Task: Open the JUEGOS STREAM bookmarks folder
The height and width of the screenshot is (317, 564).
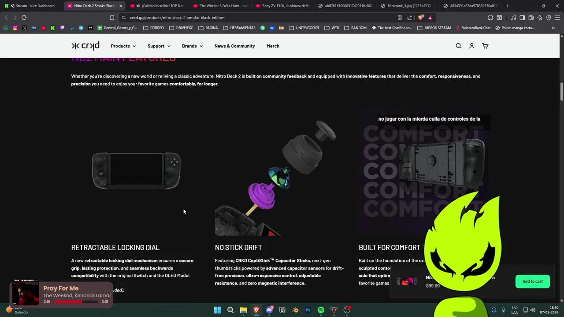Action: tap(434, 28)
